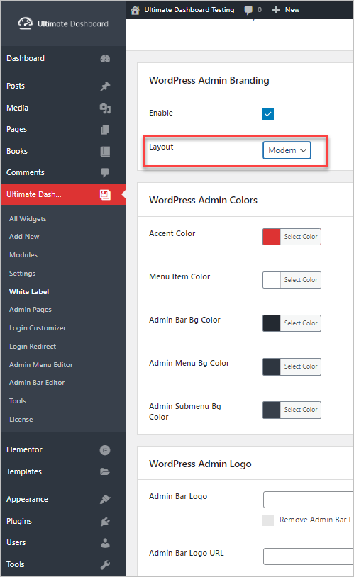Click the Media library icon

click(105, 108)
